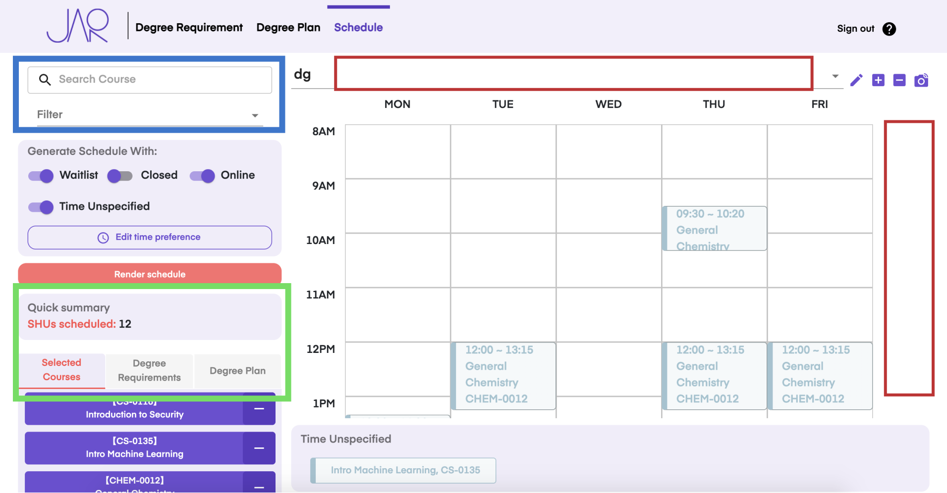Viewport: 947px width, 493px height.
Task: Enable the Closed sections switch
Action: click(120, 176)
